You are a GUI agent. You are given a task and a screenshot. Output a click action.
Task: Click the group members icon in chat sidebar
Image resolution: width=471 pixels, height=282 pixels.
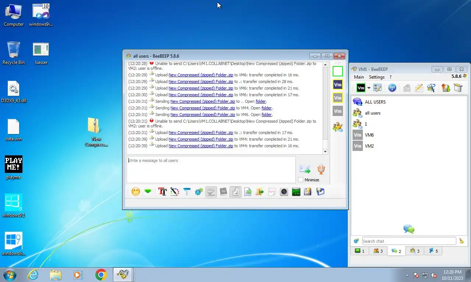pyautogui.click(x=337, y=127)
